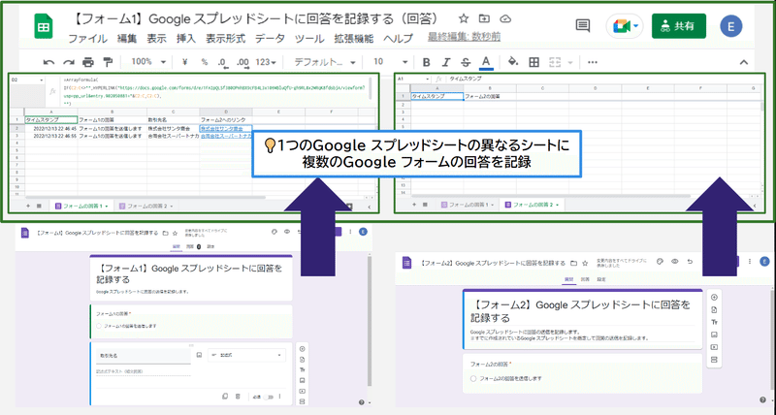Screen dimensions: 776x415
Task: Open the データ menu
Action: click(x=271, y=39)
